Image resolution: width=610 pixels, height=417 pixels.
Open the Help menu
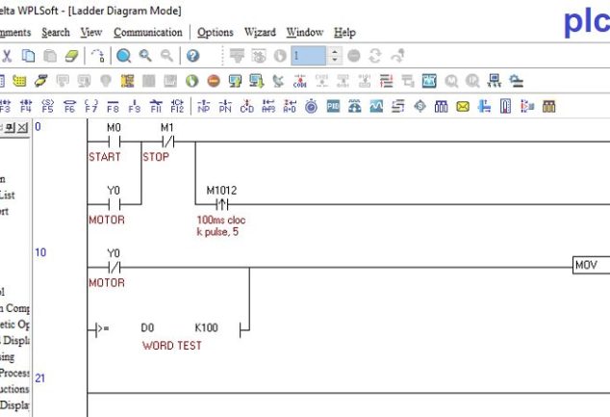pyautogui.click(x=344, y=33)
